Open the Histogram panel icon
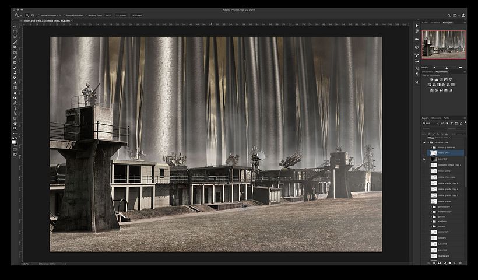The image size is (478, 280). pyautogui.click(x=417, y=39)
